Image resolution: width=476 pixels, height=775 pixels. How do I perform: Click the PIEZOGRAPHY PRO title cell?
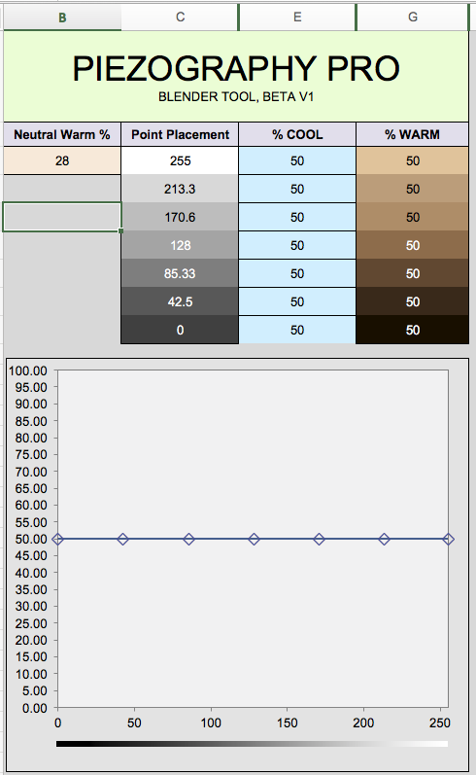point(236,76)
